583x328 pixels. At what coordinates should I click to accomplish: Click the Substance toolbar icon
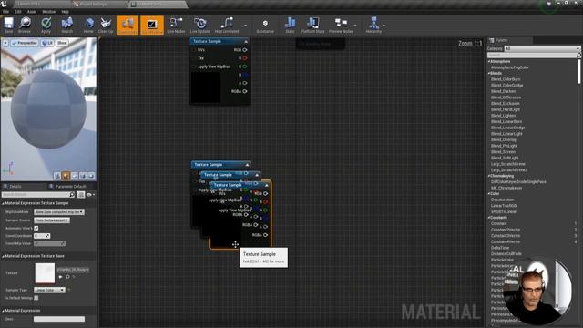tap(265, 25)
